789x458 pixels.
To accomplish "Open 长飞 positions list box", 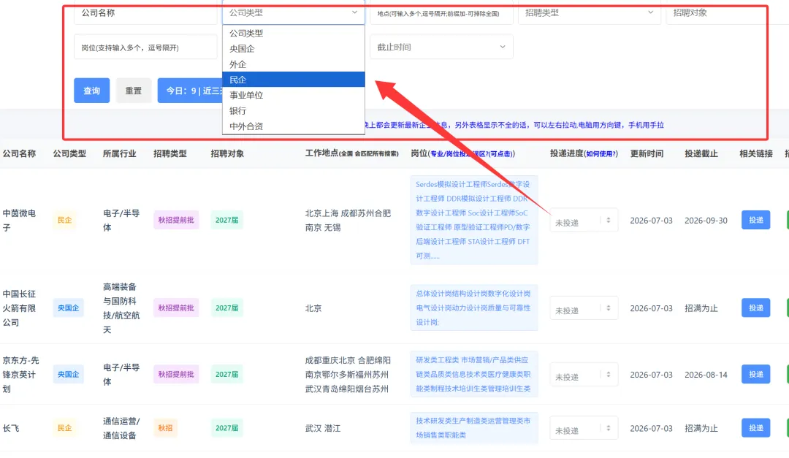I will coord(474,428).
